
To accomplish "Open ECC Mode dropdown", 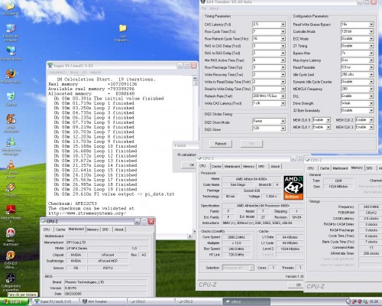I will click(x=371, y=39).
